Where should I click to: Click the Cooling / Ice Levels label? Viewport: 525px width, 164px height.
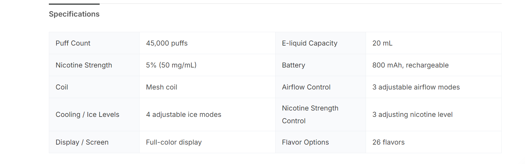88,115
